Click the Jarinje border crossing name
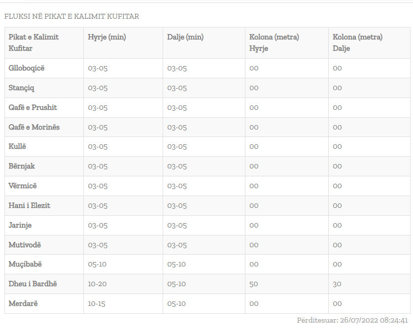The image size is (413, 331). [x=21, y=225]
